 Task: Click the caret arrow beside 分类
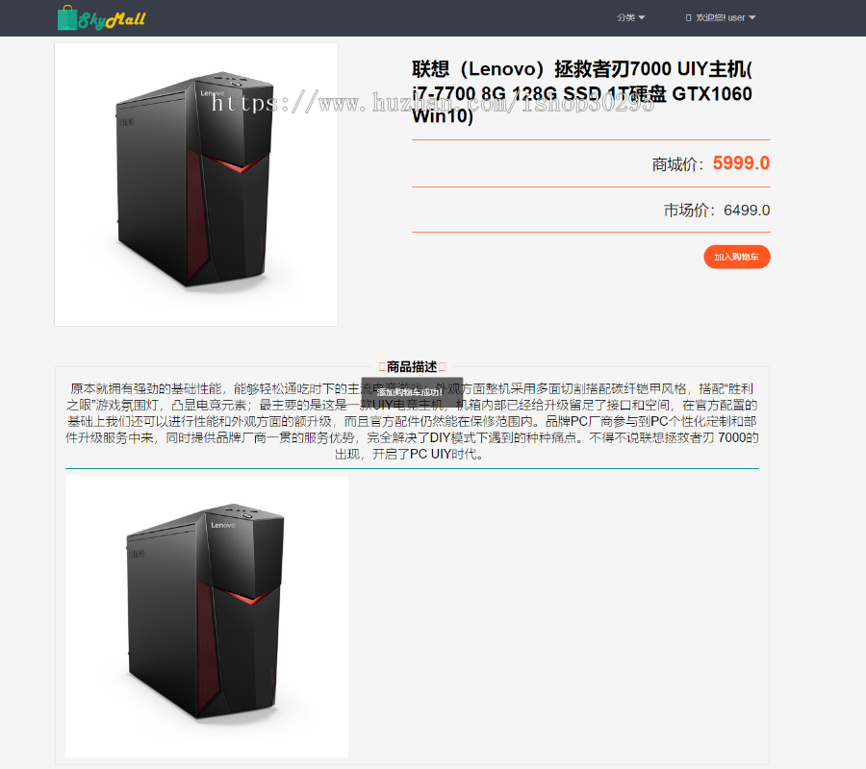tap(641, 17)
